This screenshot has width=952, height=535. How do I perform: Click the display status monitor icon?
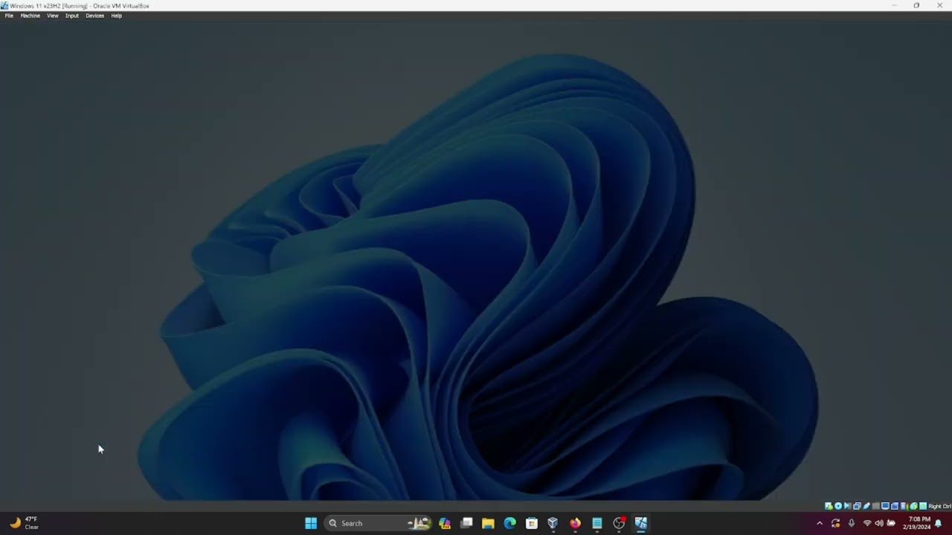coord(885,506)
